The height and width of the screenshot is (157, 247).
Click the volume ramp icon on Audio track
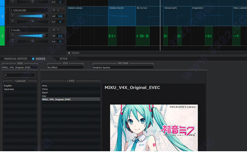54,36
